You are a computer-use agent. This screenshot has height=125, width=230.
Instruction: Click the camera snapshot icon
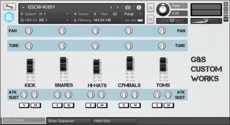(x=128, y=7)
